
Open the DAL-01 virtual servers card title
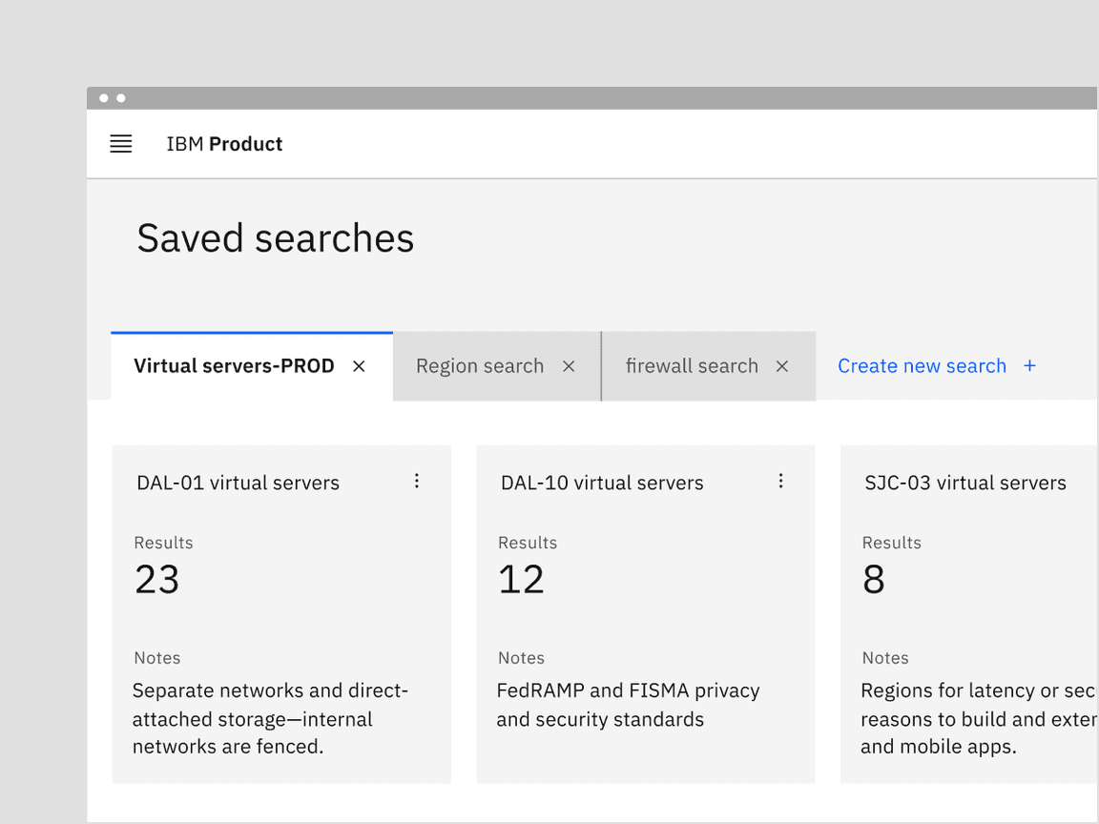[x=238, y=484]
